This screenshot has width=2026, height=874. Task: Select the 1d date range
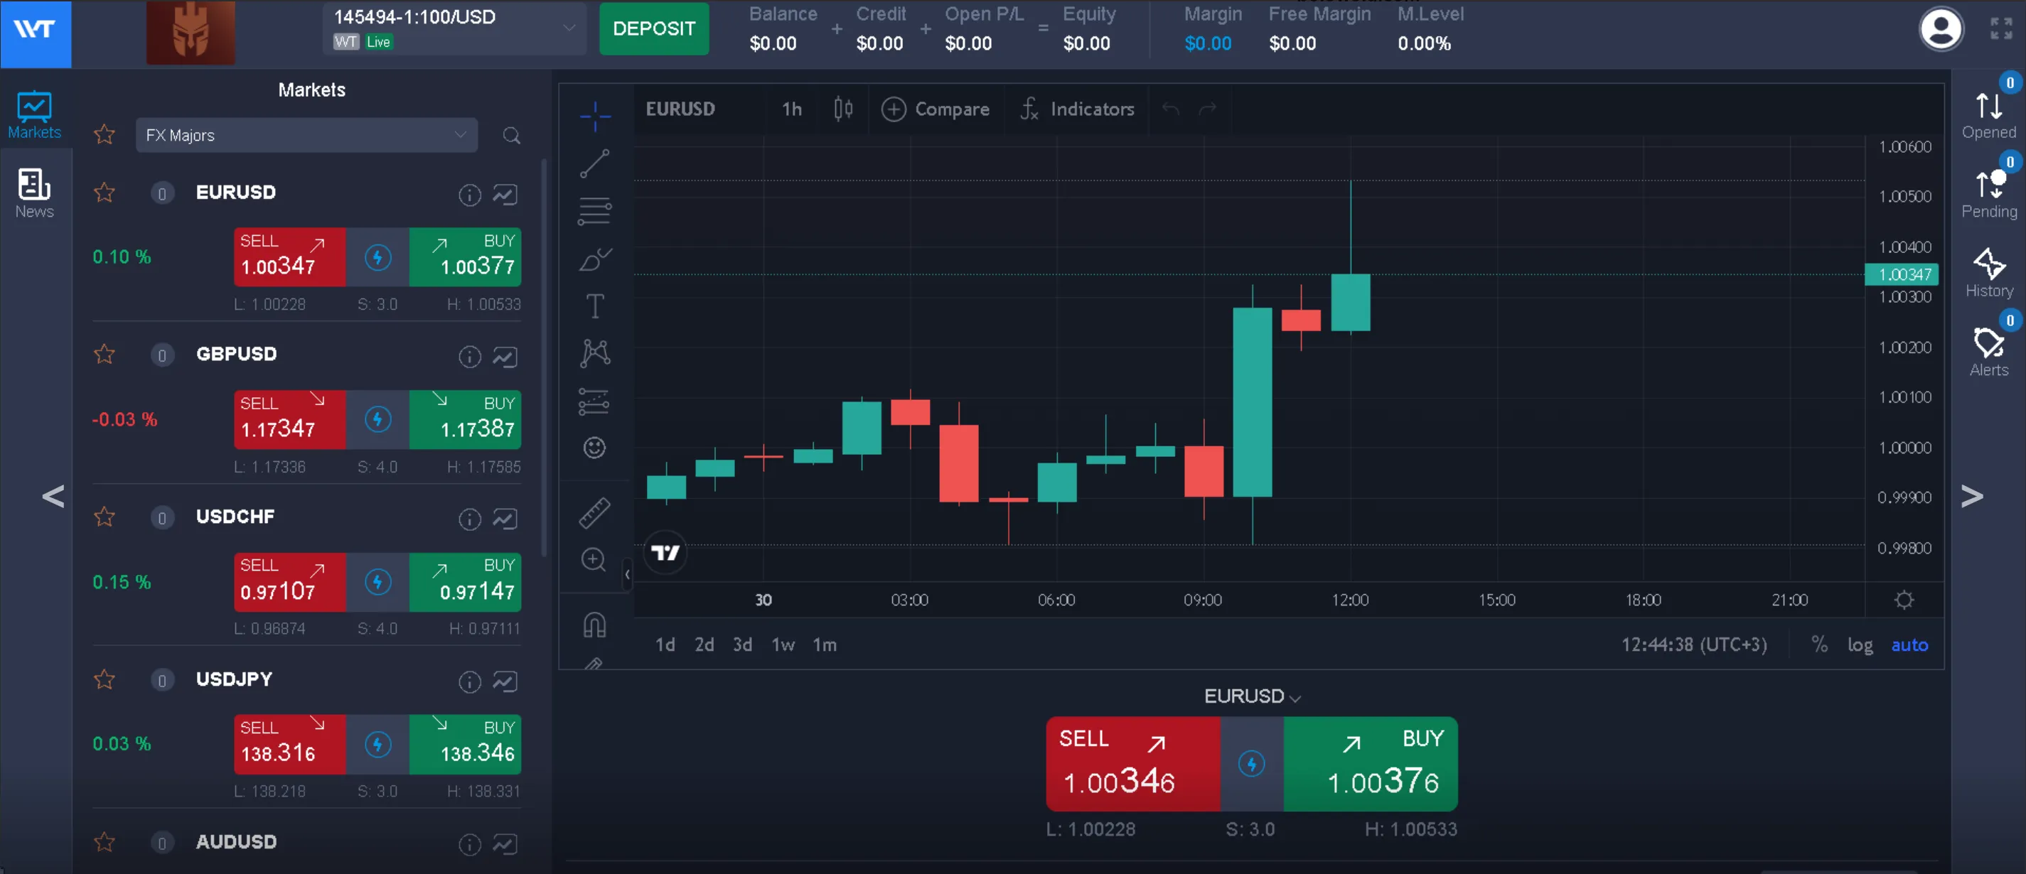[x=665, y=645]
